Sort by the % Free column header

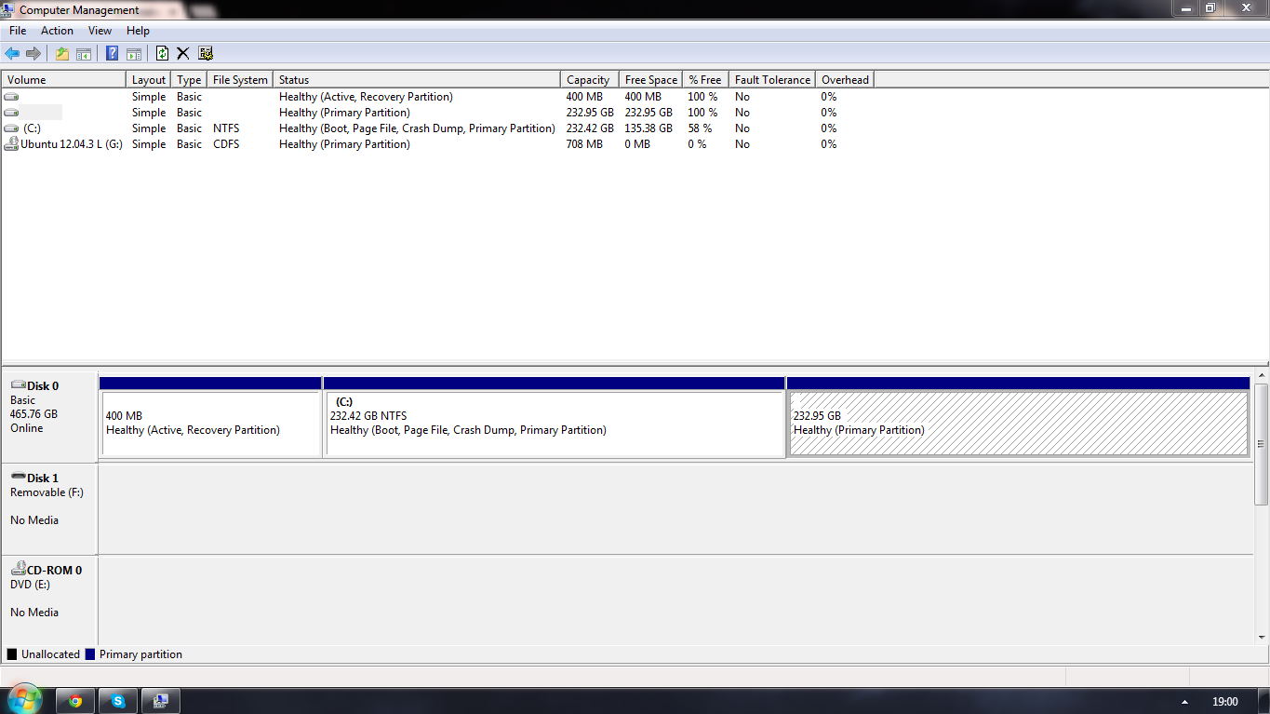tap(705, 80)
